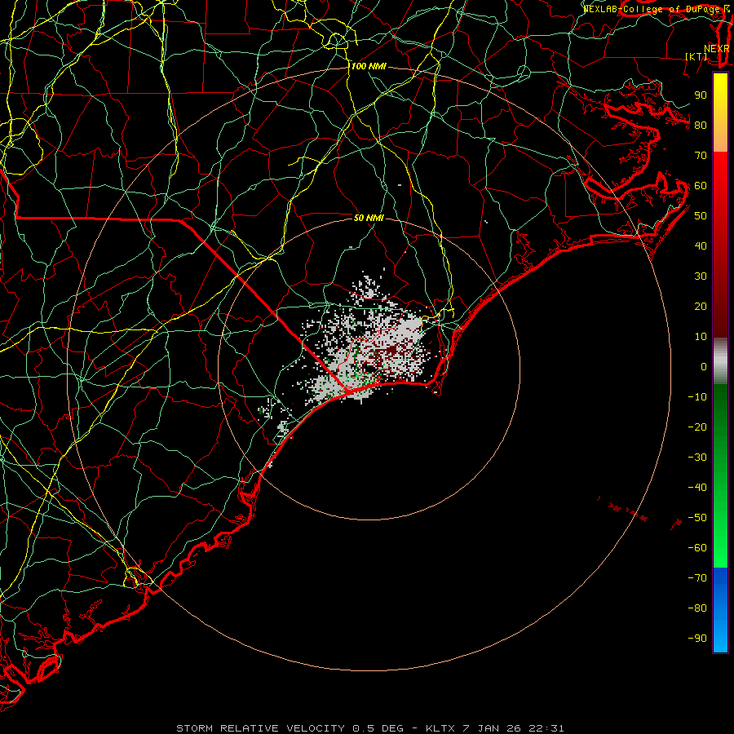734x734 pixels.
Task: Click the -20 knot scale label
Action: (x=697, y=427)
